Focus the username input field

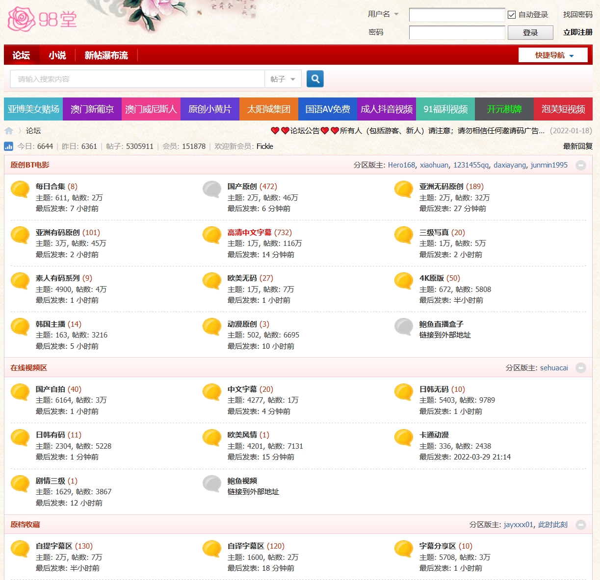tap(457, 15)
